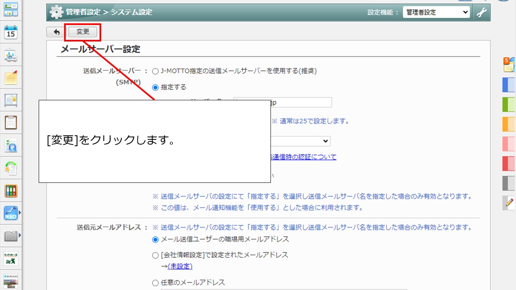The width and height of the screenshot is (516, 290).
Task: Pick the red sticky note color tab
Action: tap(509, 164)
